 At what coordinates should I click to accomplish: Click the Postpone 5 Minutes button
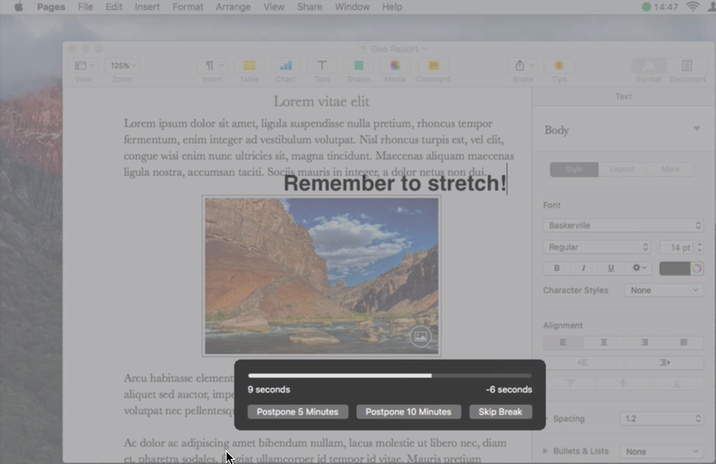click(x=298, y=412)
